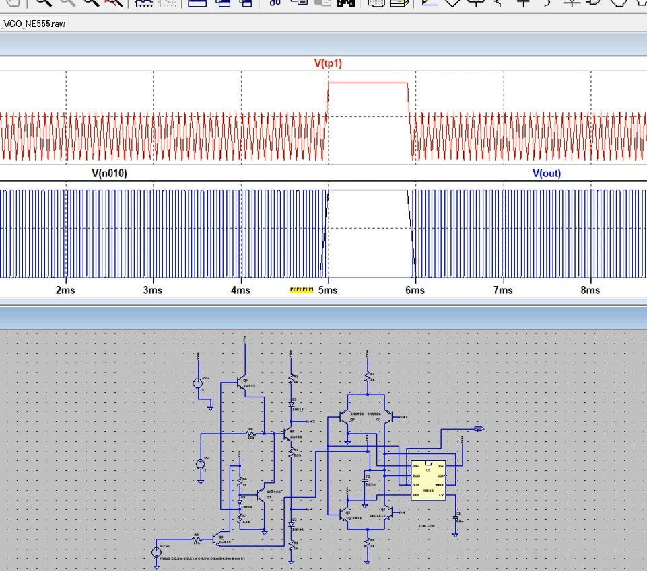Click the output port flag in schematic
This screenshot has width=647, height=571.
(x=479, y=428)
